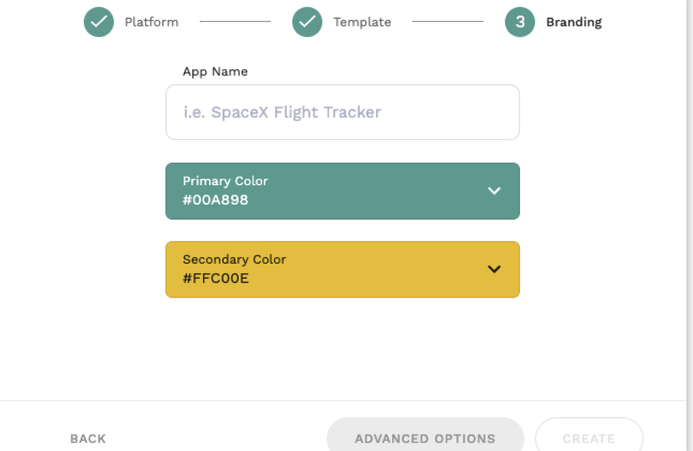The image size is (693, 451).
Task: Open the yellow Secondary Color swatch panel
Action: pyautogui.click(x=343, y=269)
